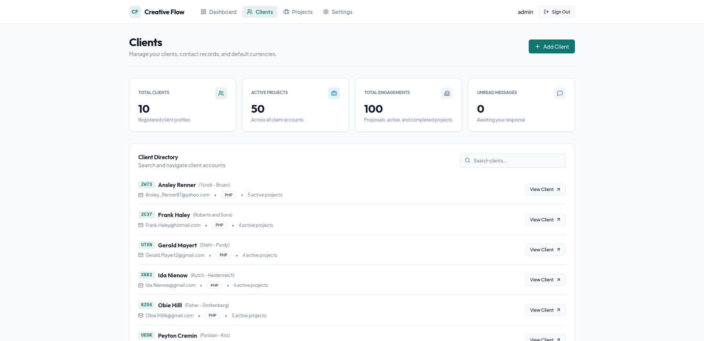Image resolution: width=704 pixels, height=341 pixels.
Task: Open View Client for Frank Haley
Action: click(x=545, y=220)
